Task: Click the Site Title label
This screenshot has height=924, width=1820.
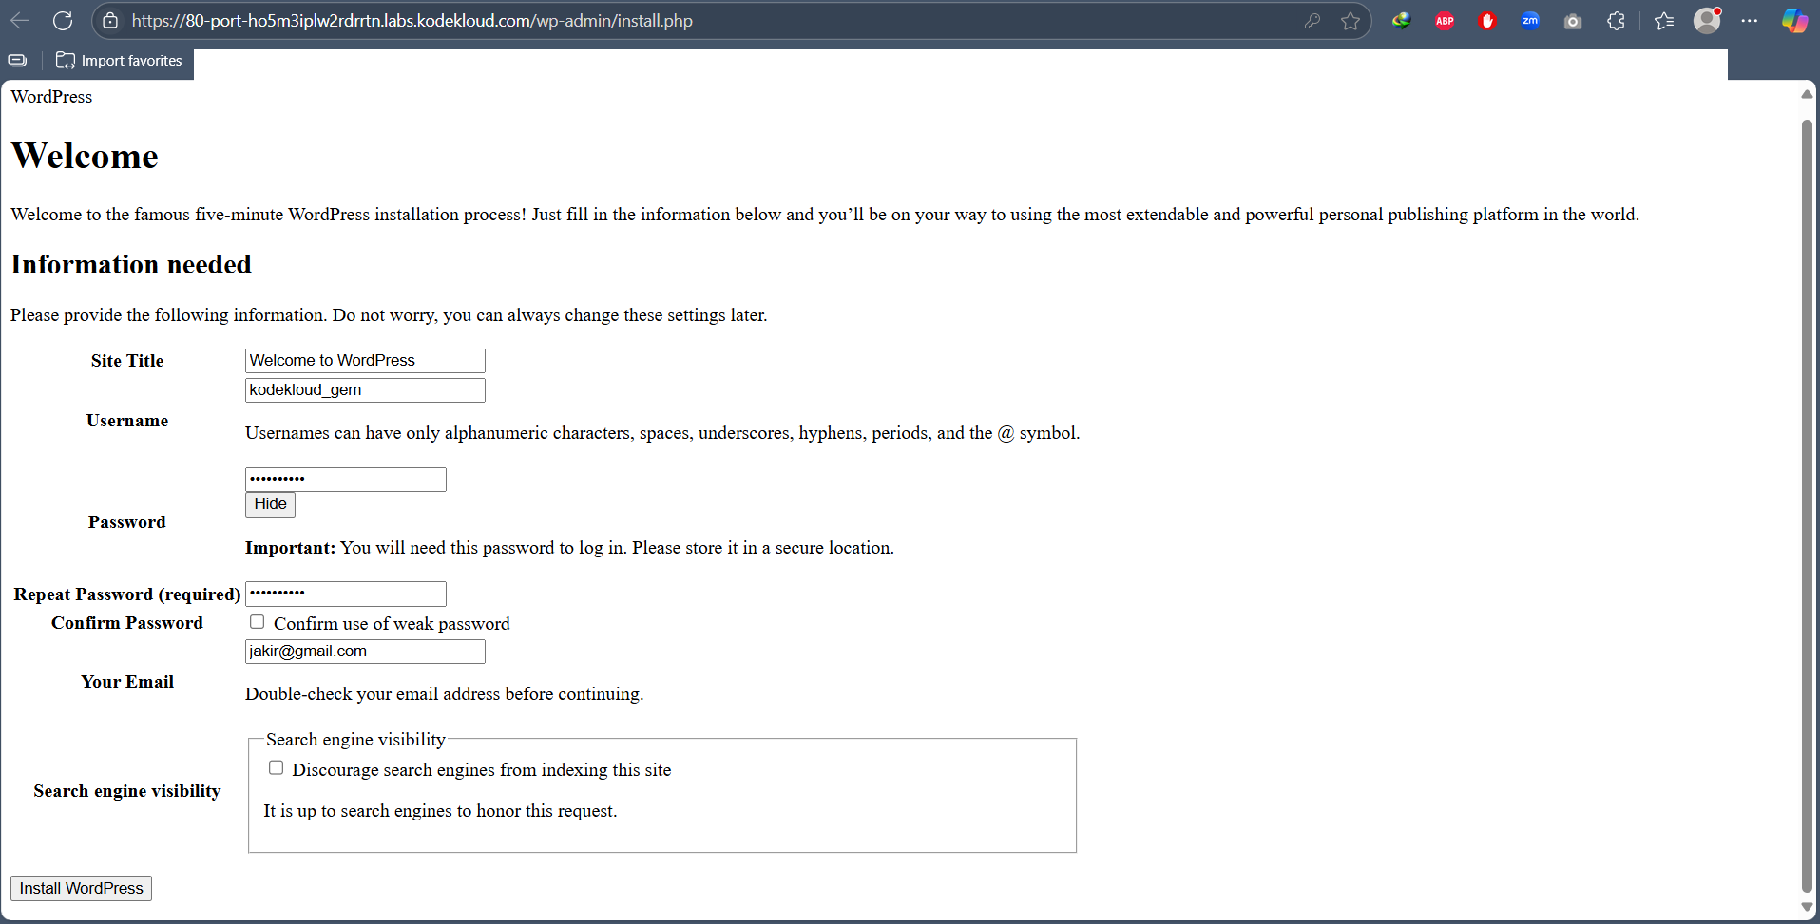Action: point(127,361)
